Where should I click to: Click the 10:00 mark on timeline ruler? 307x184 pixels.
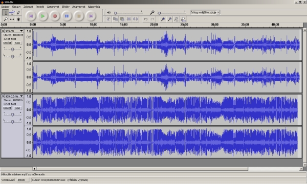[94, 25]
